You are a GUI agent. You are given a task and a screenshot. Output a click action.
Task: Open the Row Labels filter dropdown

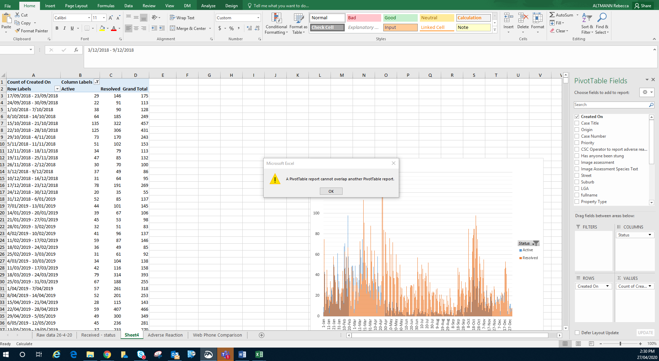click(x=57, y=89)
